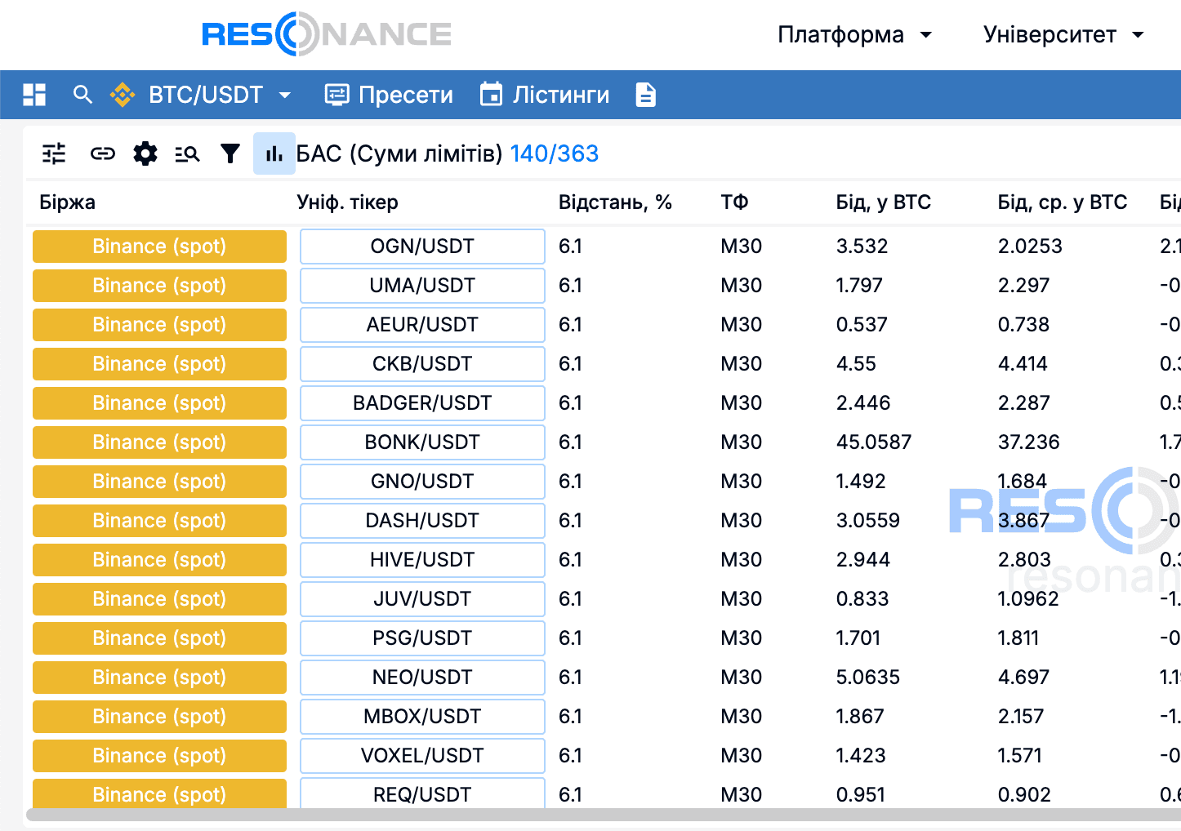Open the Пресети menu

click(389, 95)
